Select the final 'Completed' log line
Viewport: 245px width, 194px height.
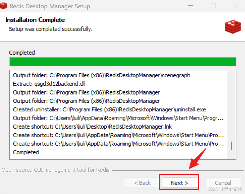(x=26, y=152)
